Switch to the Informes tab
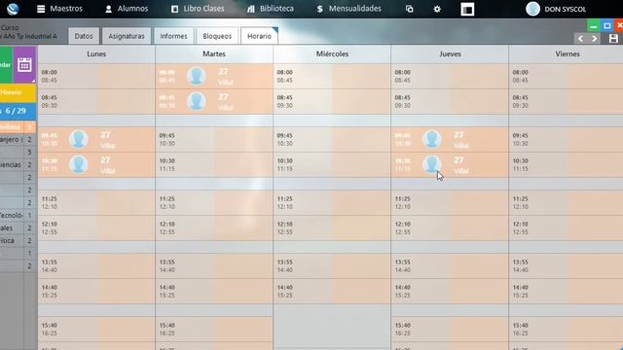This screenshot has width=623, height=350. 173,36
